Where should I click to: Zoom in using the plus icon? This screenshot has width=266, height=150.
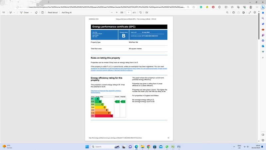coord(116,12)
